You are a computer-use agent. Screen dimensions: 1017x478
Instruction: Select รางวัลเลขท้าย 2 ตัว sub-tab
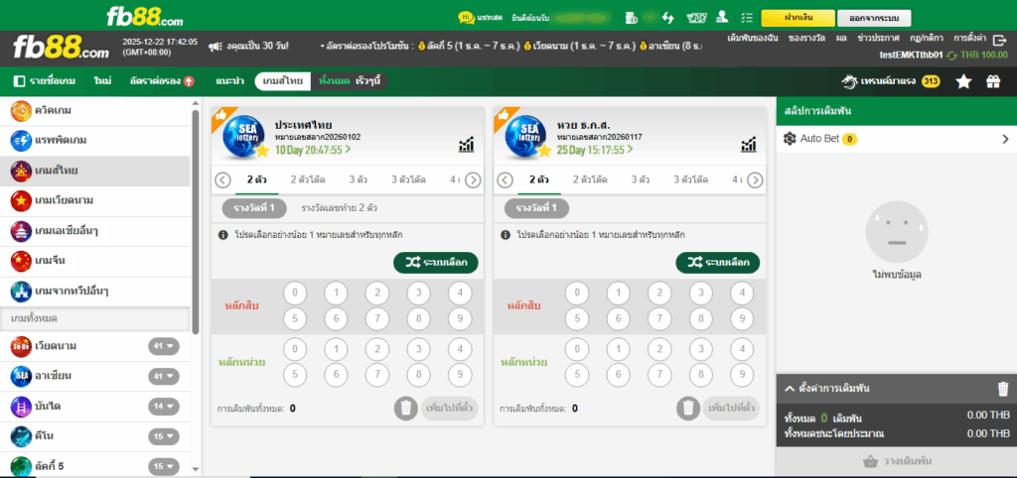[x=340, y=208]
